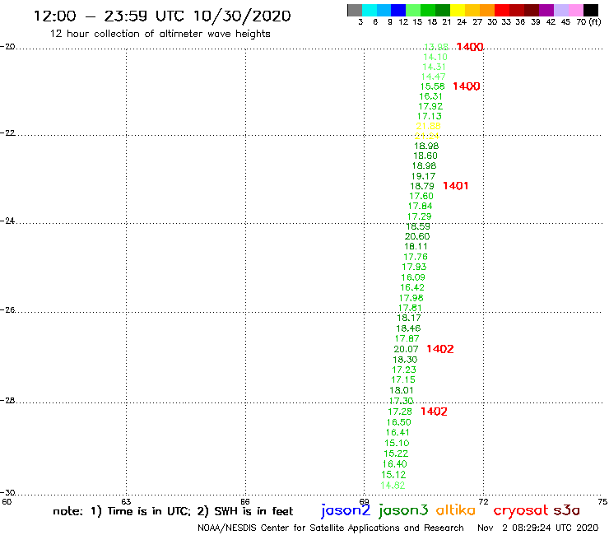Screen dimensions: 609x535
Task: Select wave height value 16.31
Action: [431, 96]
